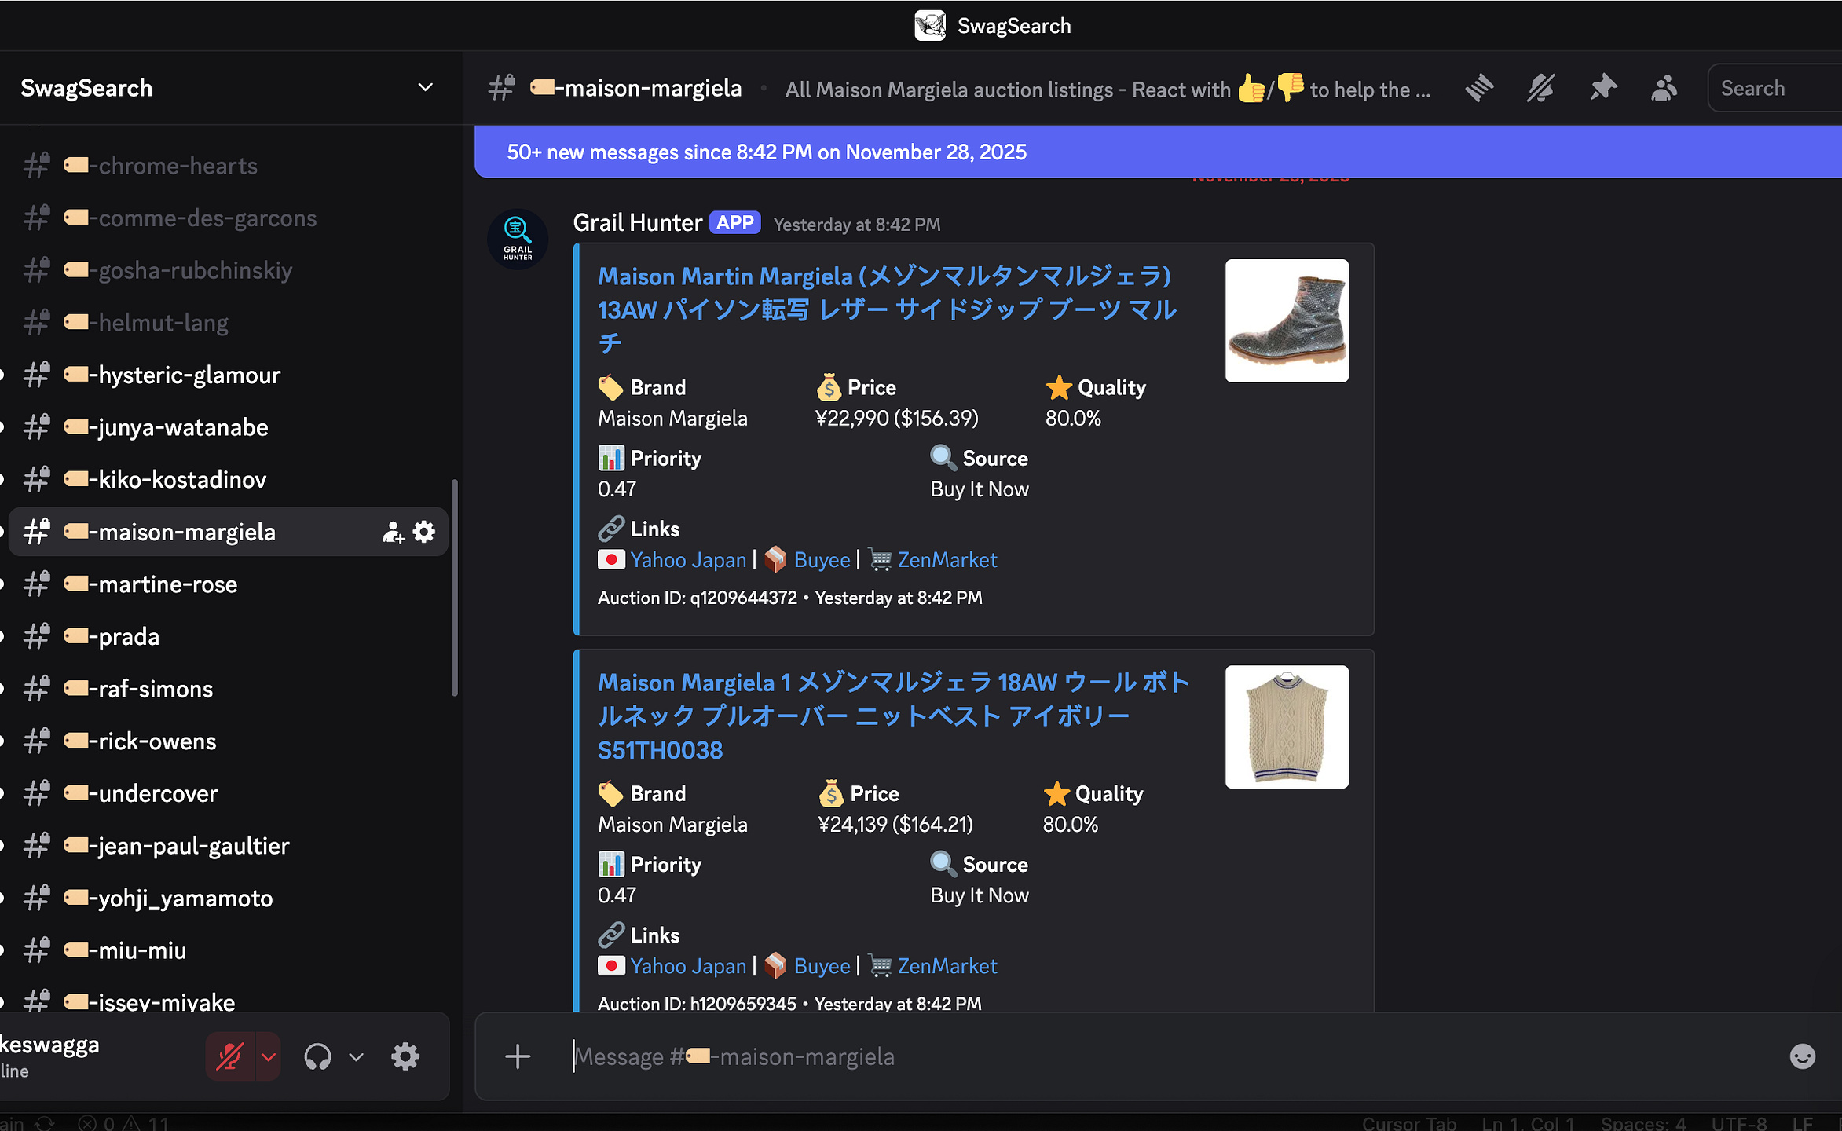Open emoji picker in message bar
This screenshot has height=1131, width=1842.
1802,1056
